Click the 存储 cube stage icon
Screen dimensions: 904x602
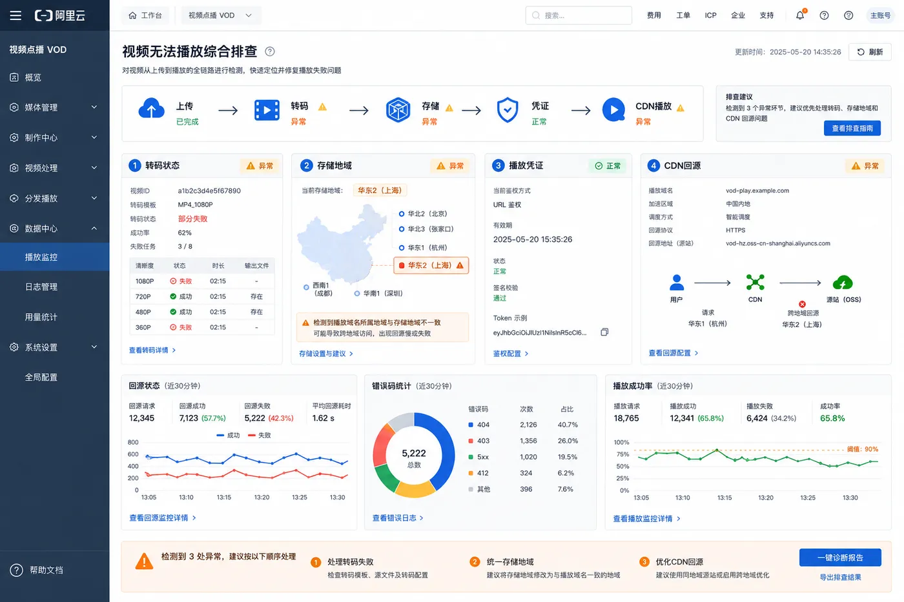(398, 110)
